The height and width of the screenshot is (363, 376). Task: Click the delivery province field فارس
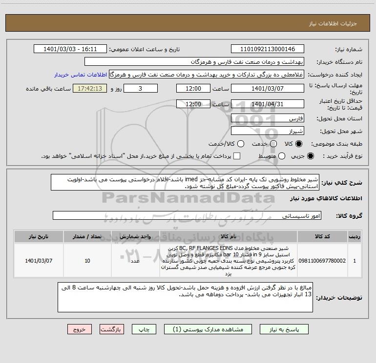pyautogui.click(x=268, y=118)
